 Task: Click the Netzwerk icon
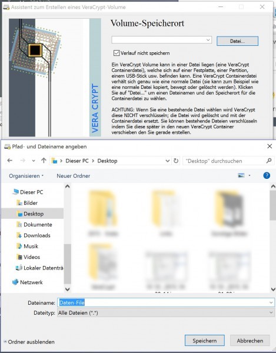click(x=15, y=282)
